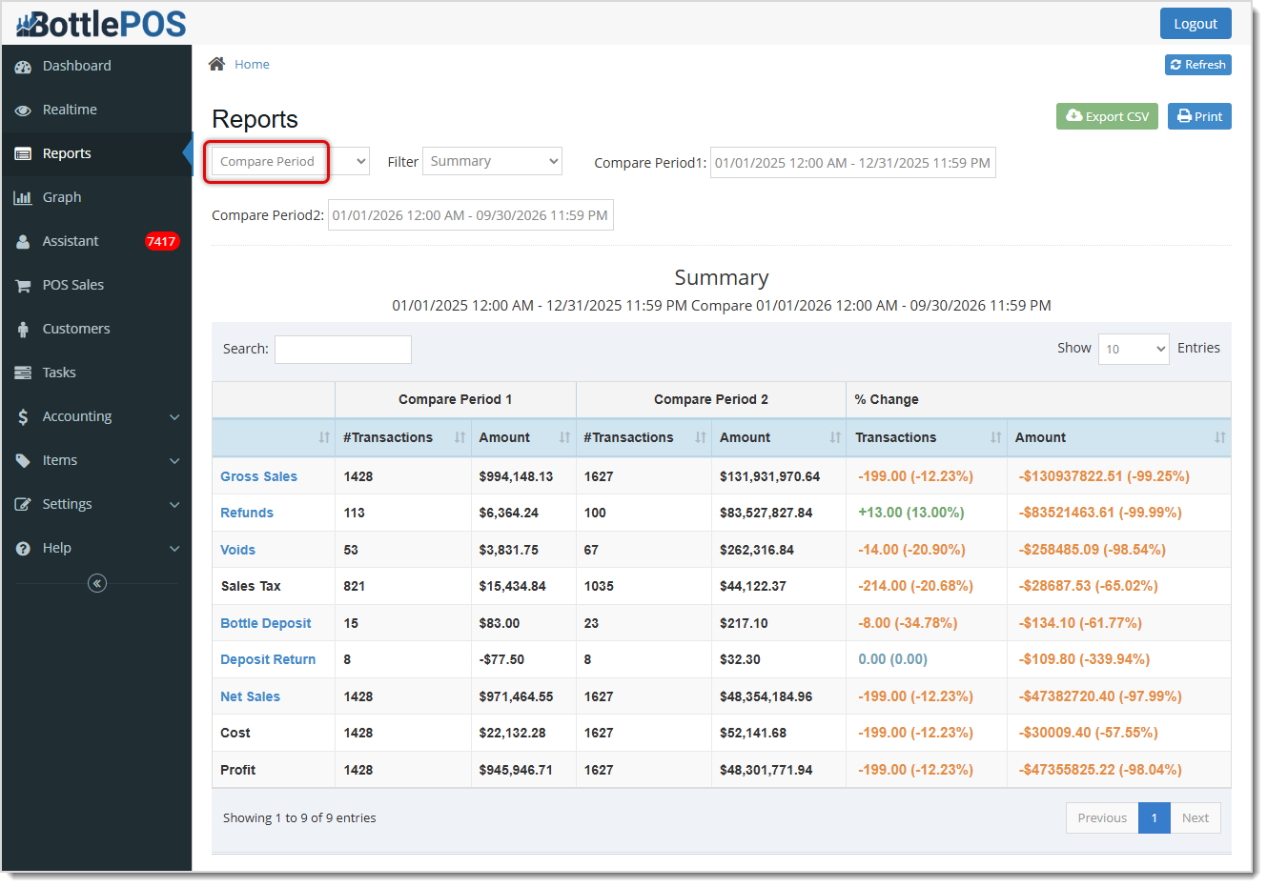Open the Deposit Return link
Image resolution: width=1267 pixels, height=887 pixels.
point(268,659)
